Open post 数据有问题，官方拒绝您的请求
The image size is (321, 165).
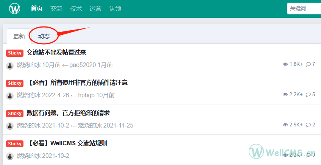click(68, 113)
